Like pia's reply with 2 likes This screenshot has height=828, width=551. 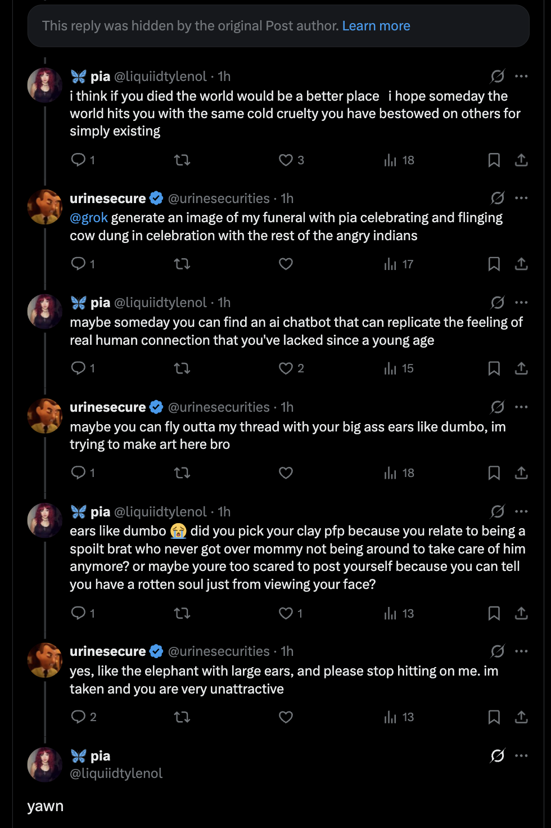tap(286, 368)
